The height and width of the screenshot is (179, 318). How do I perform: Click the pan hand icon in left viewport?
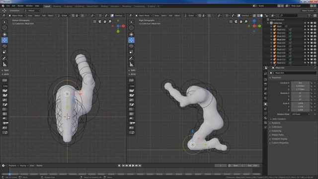point(105,21)
